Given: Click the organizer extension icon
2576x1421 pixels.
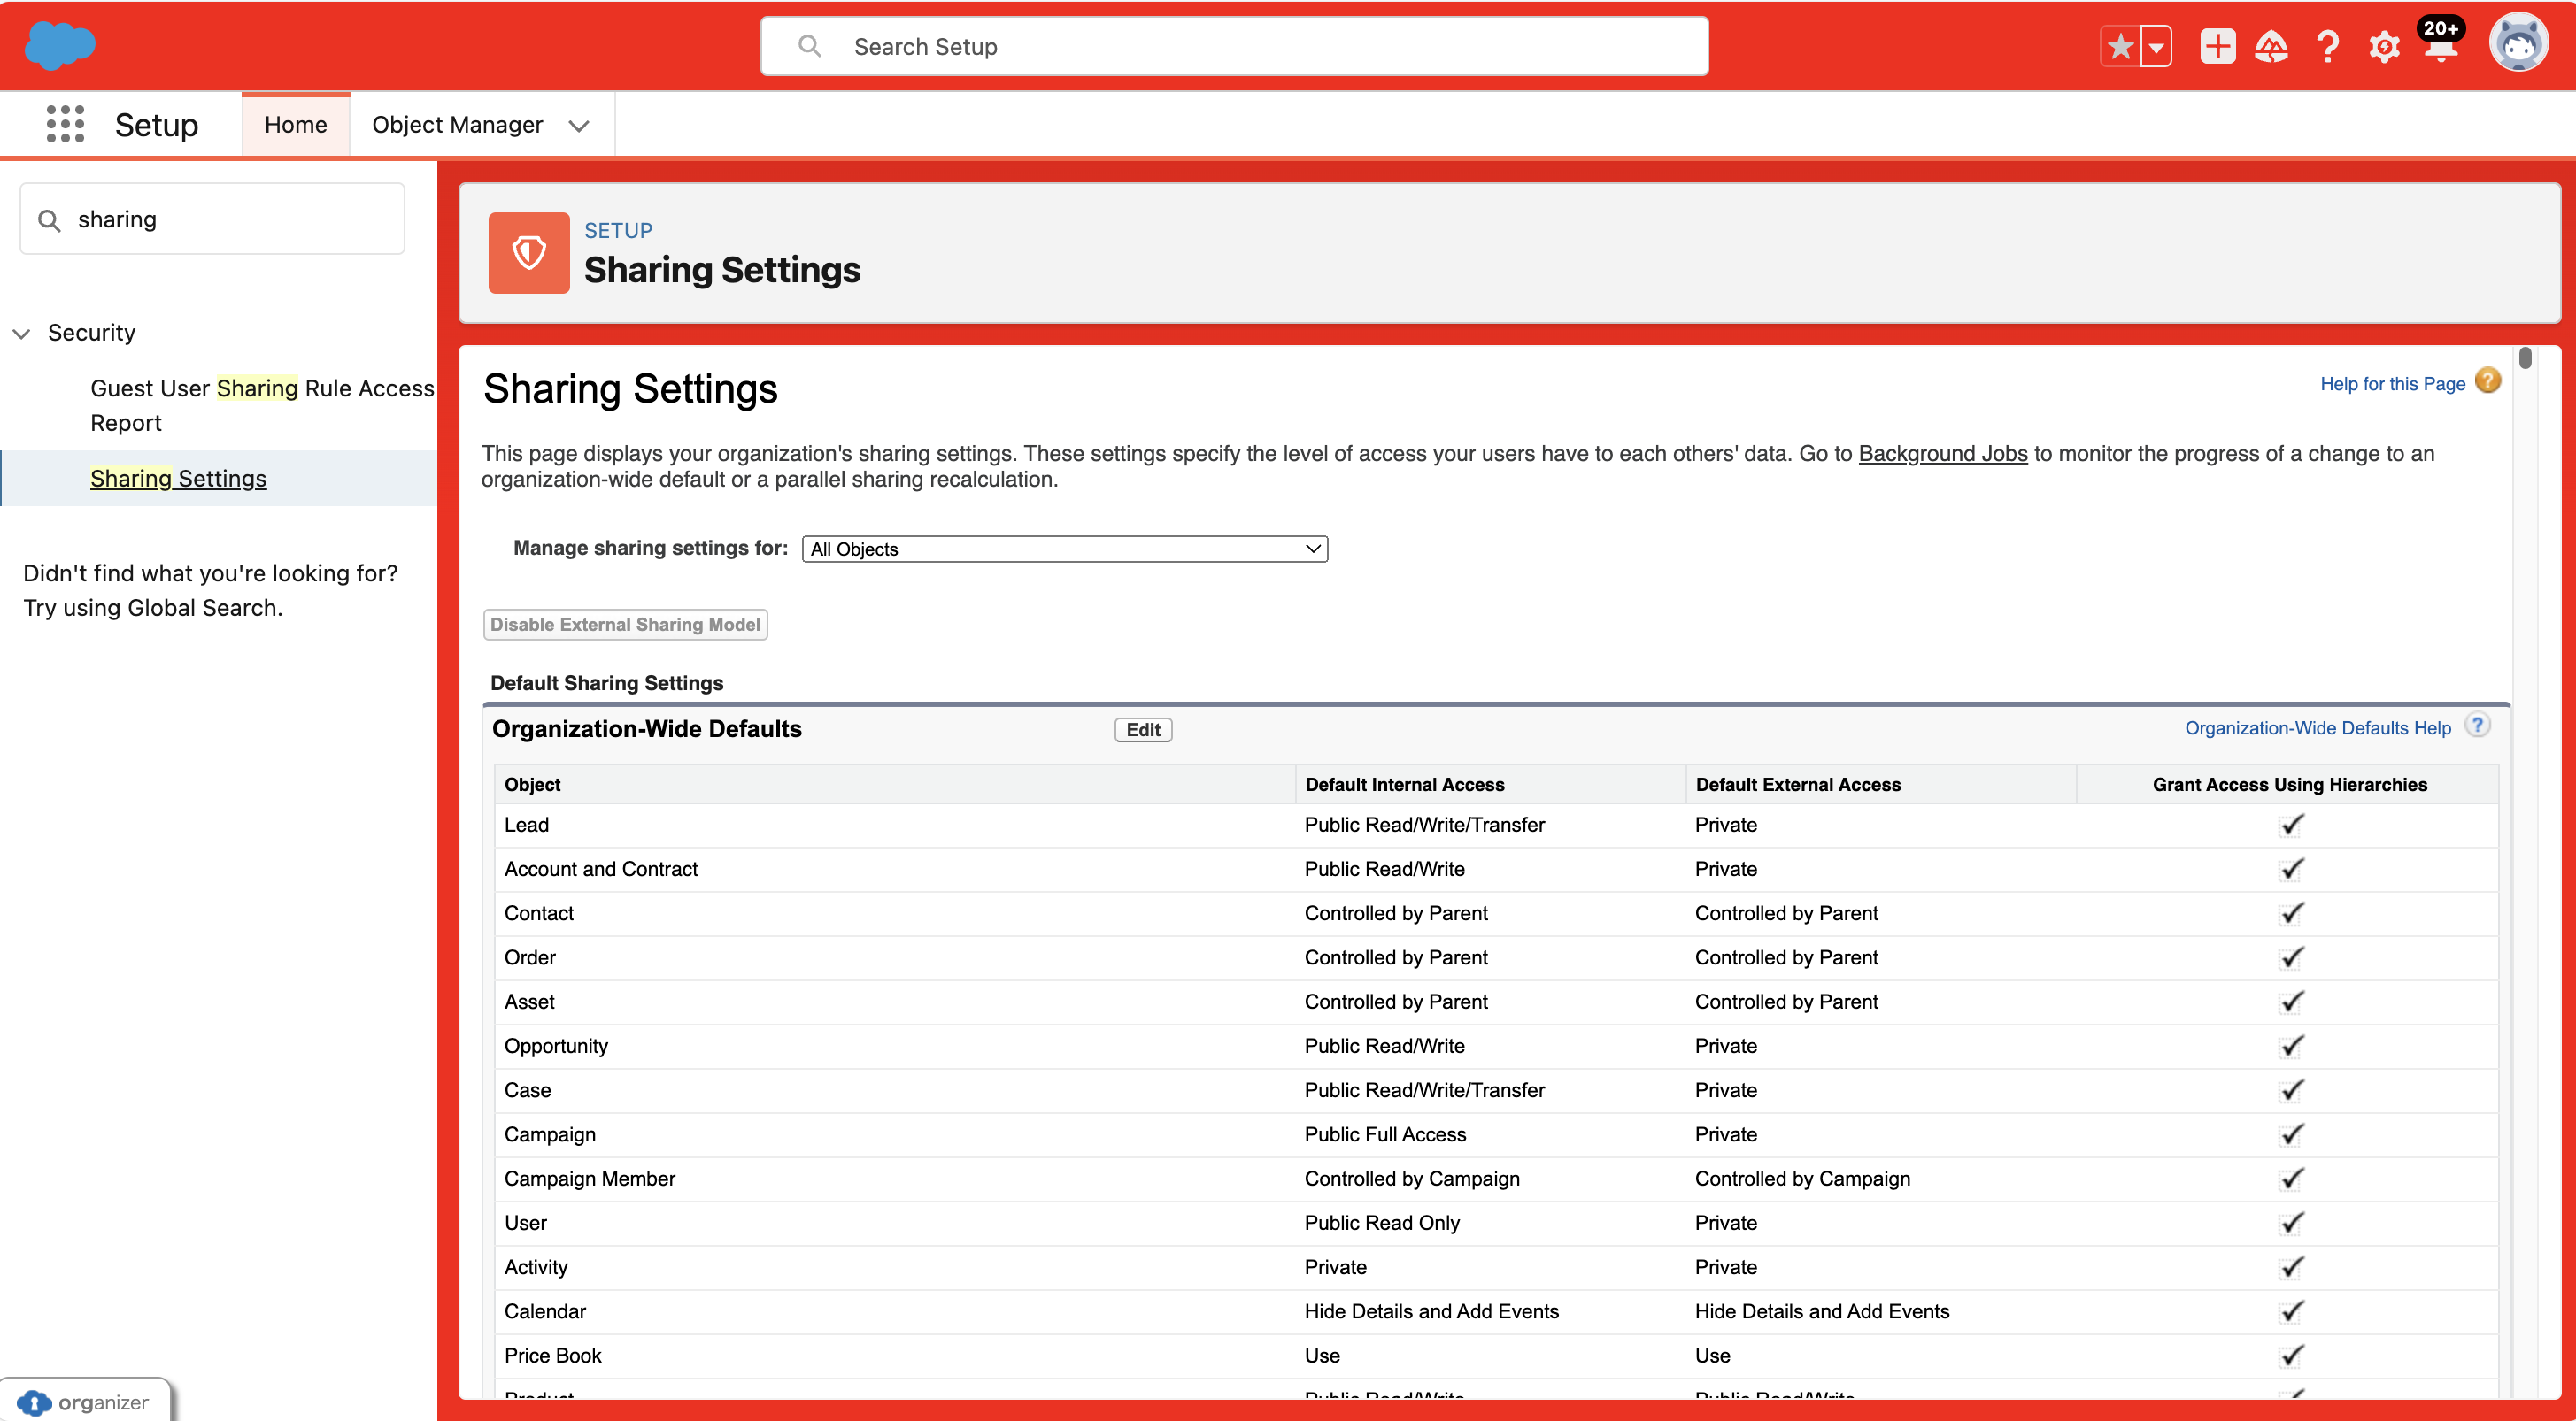Looking at the screenshot, I should 34,1403.
